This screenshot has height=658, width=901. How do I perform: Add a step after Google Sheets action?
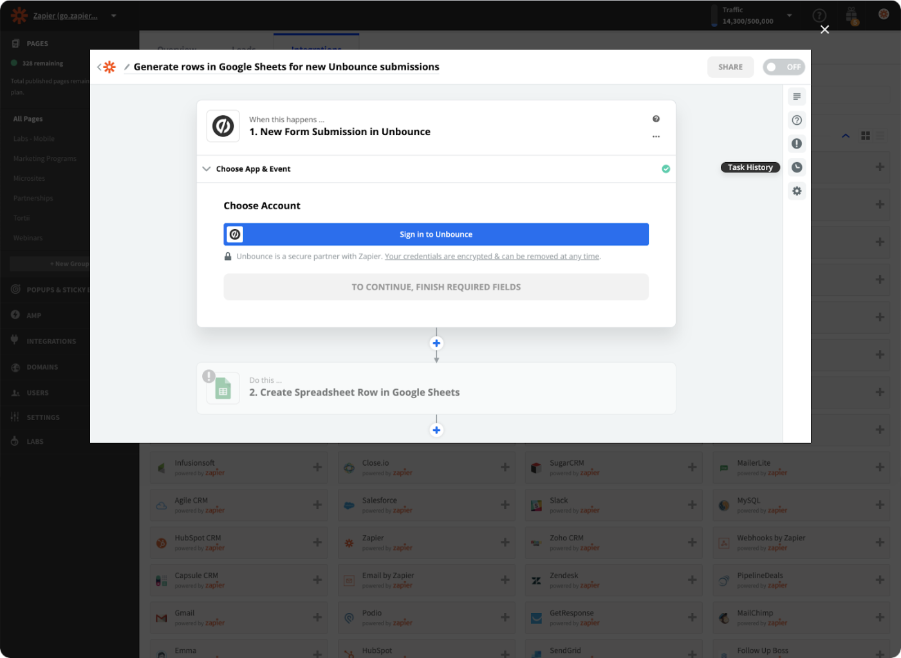point(436,430)
